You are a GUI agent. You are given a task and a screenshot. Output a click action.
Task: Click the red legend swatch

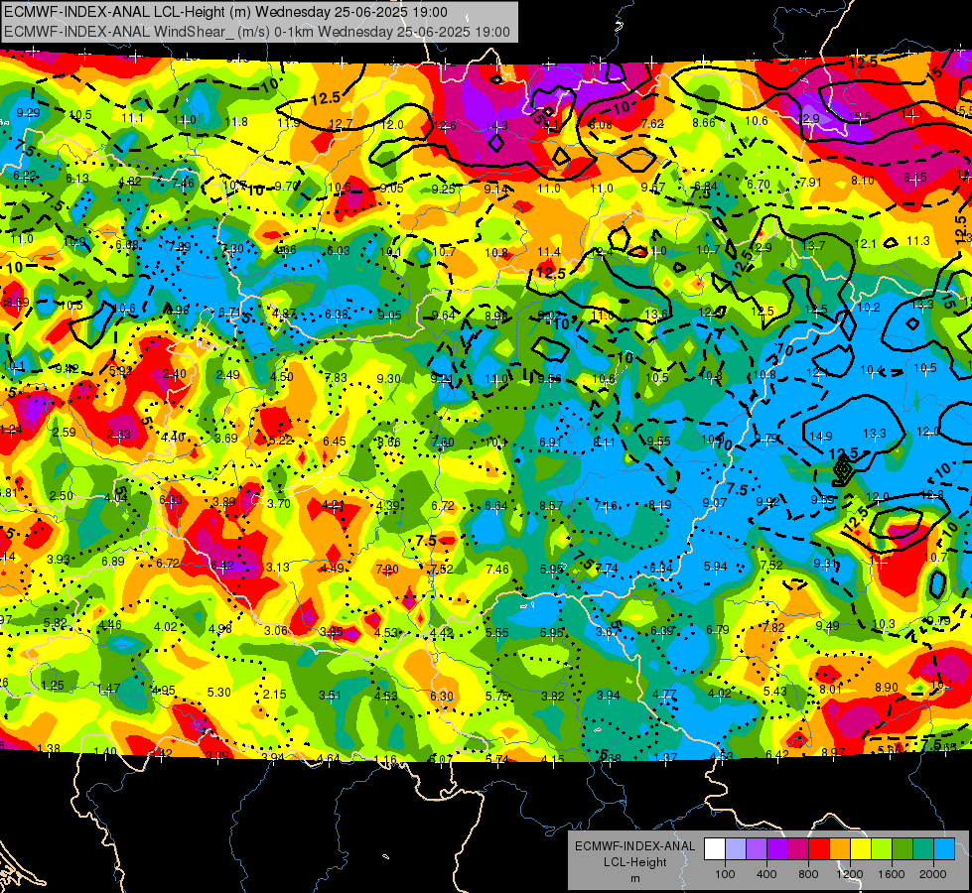coord(819,849)
